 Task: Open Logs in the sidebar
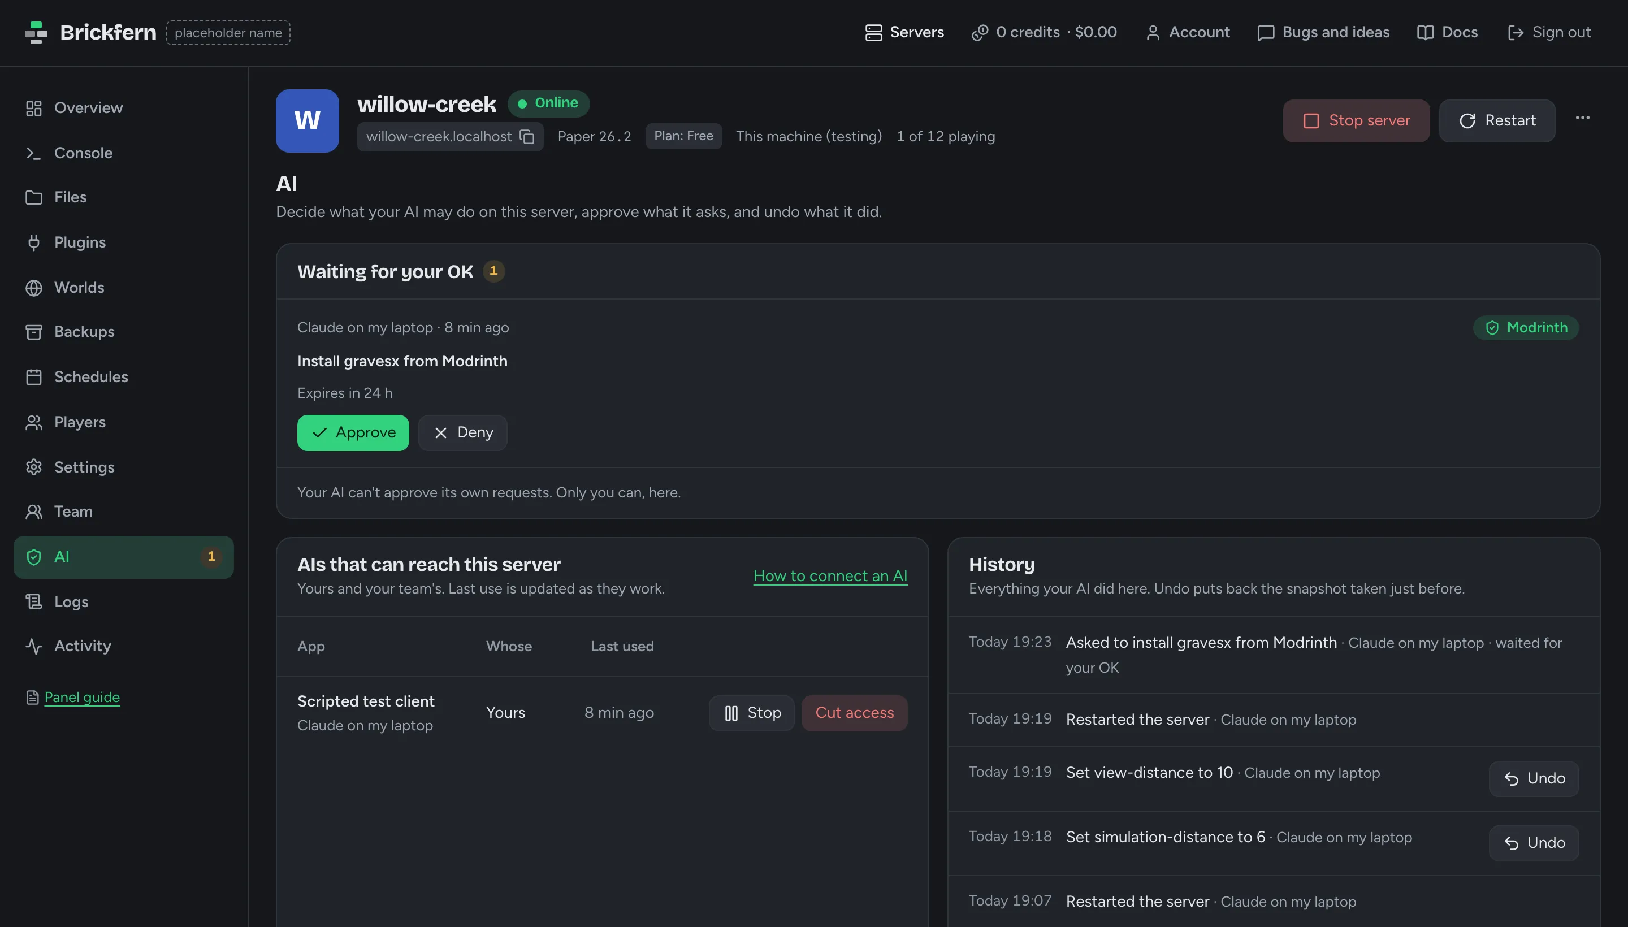[x=124, y=601]
